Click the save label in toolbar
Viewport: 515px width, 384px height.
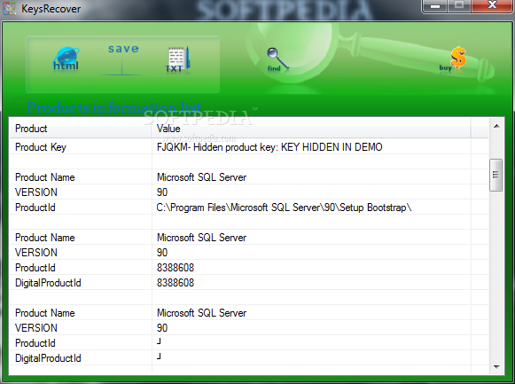[123, 49]
